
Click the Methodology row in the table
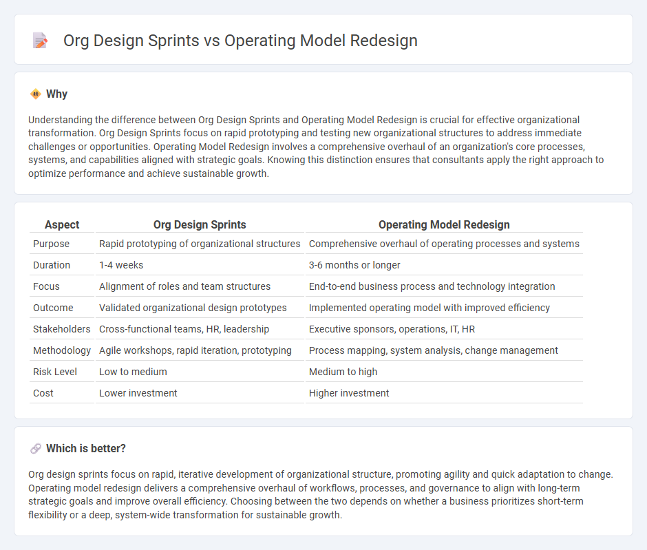[x=61, y=350]
